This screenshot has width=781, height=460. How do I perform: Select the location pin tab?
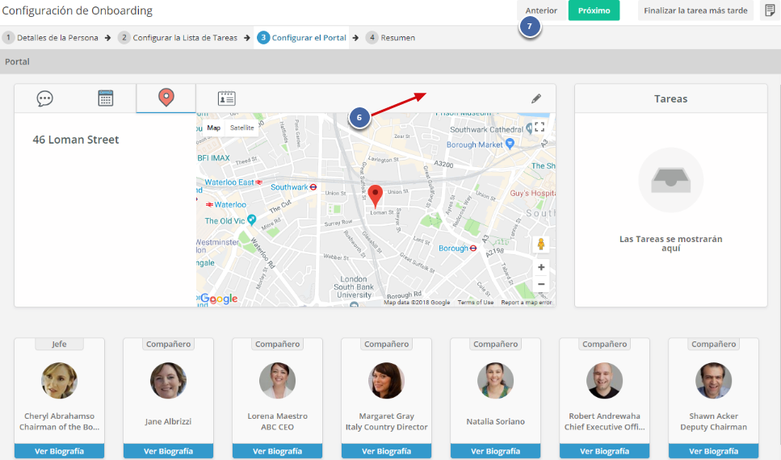pos(166,98)
